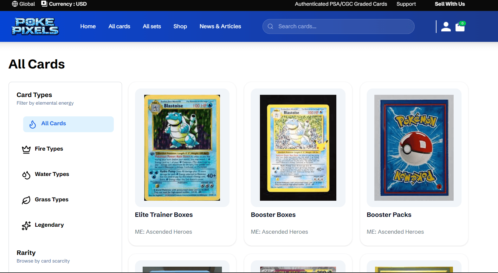Click the Rarity section heading
Screen dimensions: 498x273
pyautogui.click(x=26, y=253)
